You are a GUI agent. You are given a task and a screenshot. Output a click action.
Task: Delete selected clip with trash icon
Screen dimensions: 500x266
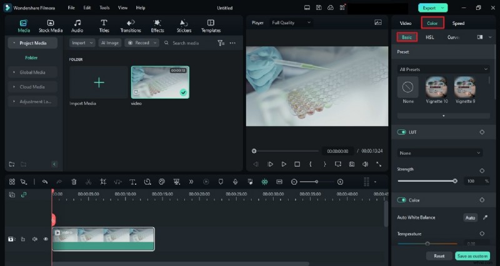74,182
